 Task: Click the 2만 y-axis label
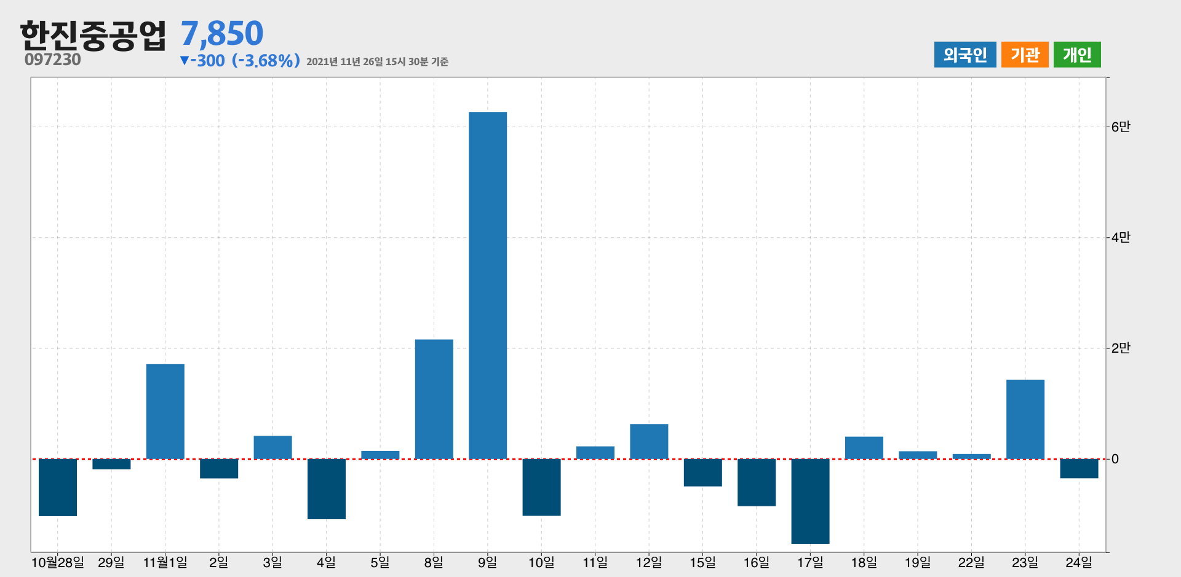(x=1121, y=348)
